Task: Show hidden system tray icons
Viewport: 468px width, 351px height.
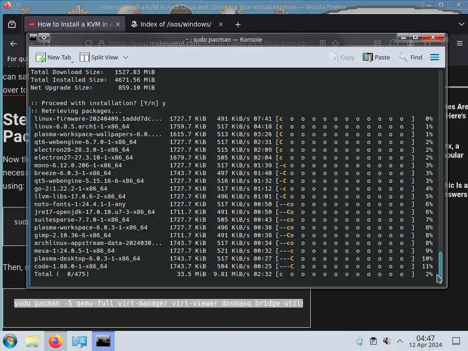Action: (x=400, y=341)
